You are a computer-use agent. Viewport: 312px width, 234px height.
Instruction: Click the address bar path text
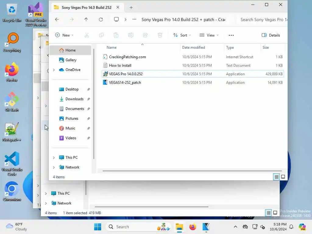183,19
